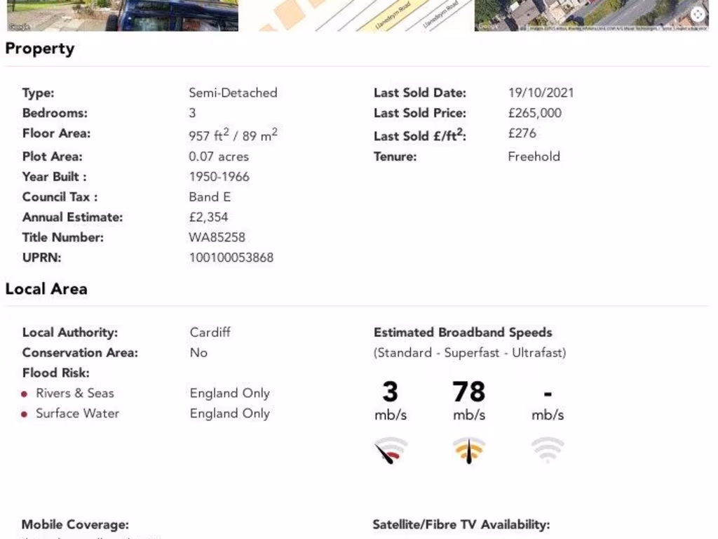
Task: Click the Property section heading
Action: coord(39,48)
